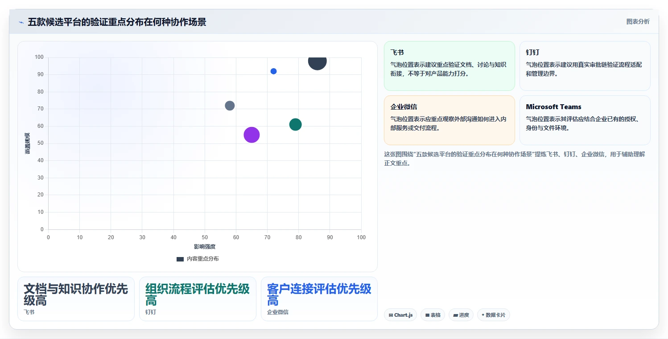Screen dimensions: 668x339
Task: Click the chart summary paragraph starting 这张图围绕
Action: point(515,159)
